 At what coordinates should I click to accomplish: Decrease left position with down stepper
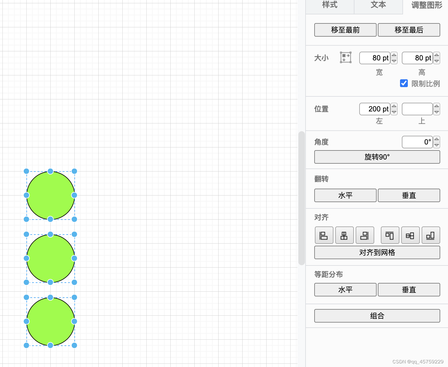coord(394,112)
